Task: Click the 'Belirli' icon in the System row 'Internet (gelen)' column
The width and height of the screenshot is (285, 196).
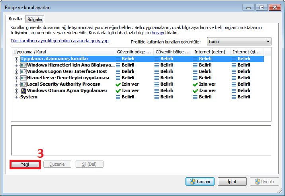Action: (195, 97)
